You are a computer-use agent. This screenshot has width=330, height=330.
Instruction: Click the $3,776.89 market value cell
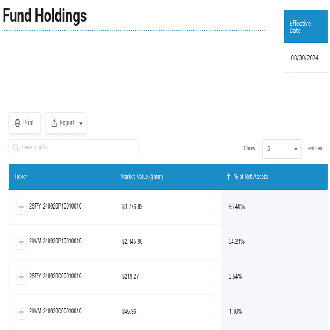tap(132, 206)
